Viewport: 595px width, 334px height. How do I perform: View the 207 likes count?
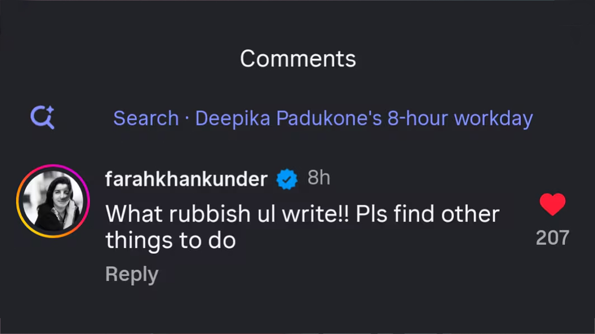(x=552, y=238)
